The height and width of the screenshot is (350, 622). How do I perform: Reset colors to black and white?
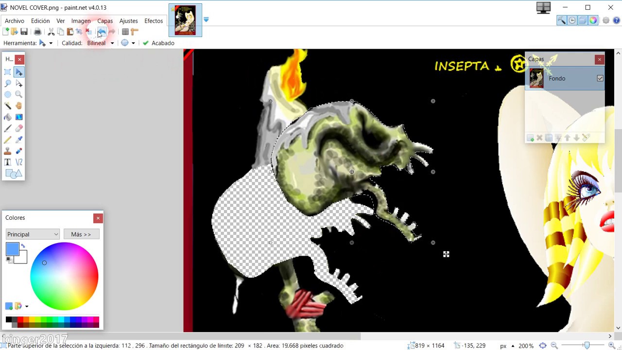click(9, 260)
